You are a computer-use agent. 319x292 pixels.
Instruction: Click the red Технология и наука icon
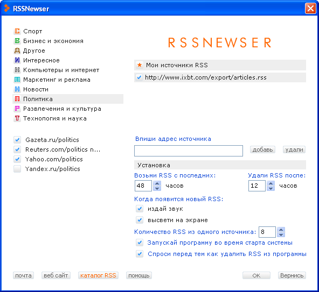pos(17,118)
